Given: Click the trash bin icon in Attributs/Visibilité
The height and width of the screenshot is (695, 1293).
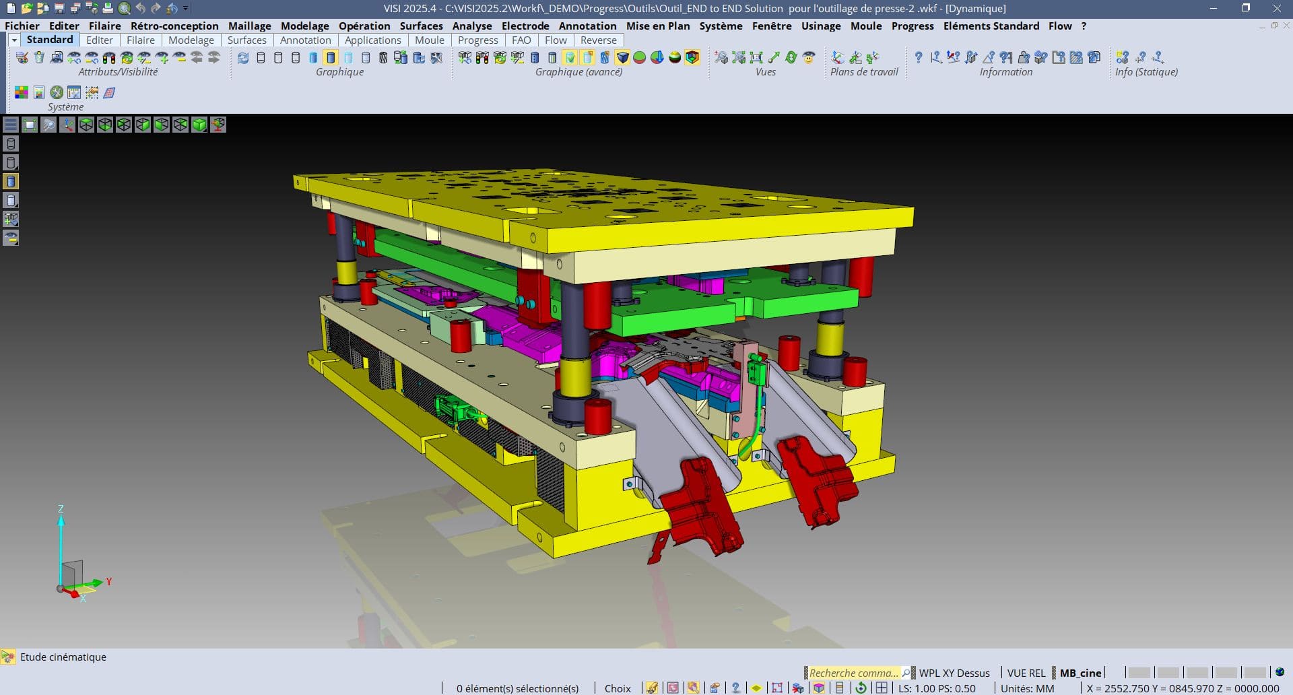Looking at the screenshot, I should (x=39, y=58).
